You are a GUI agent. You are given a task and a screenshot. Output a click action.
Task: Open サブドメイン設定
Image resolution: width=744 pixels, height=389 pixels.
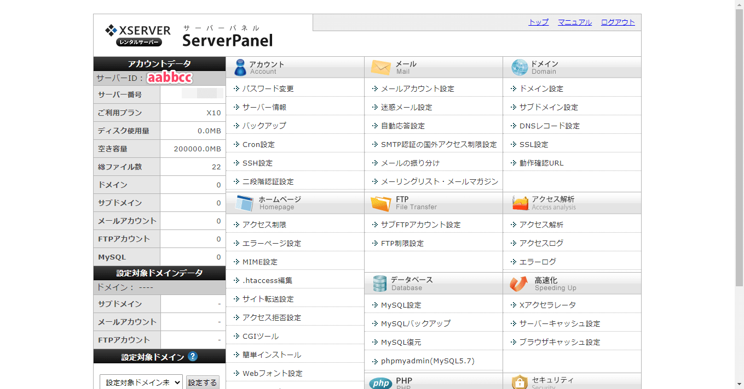point(549,107)
